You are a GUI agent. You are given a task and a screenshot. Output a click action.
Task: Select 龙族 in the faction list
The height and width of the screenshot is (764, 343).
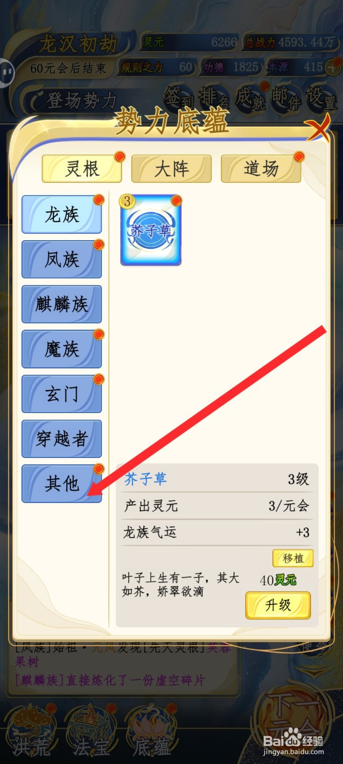pyautogui.click(x=62, y=214)
